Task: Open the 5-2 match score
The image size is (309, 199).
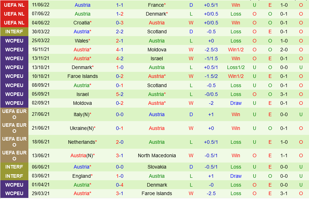Action: [120, 94]
